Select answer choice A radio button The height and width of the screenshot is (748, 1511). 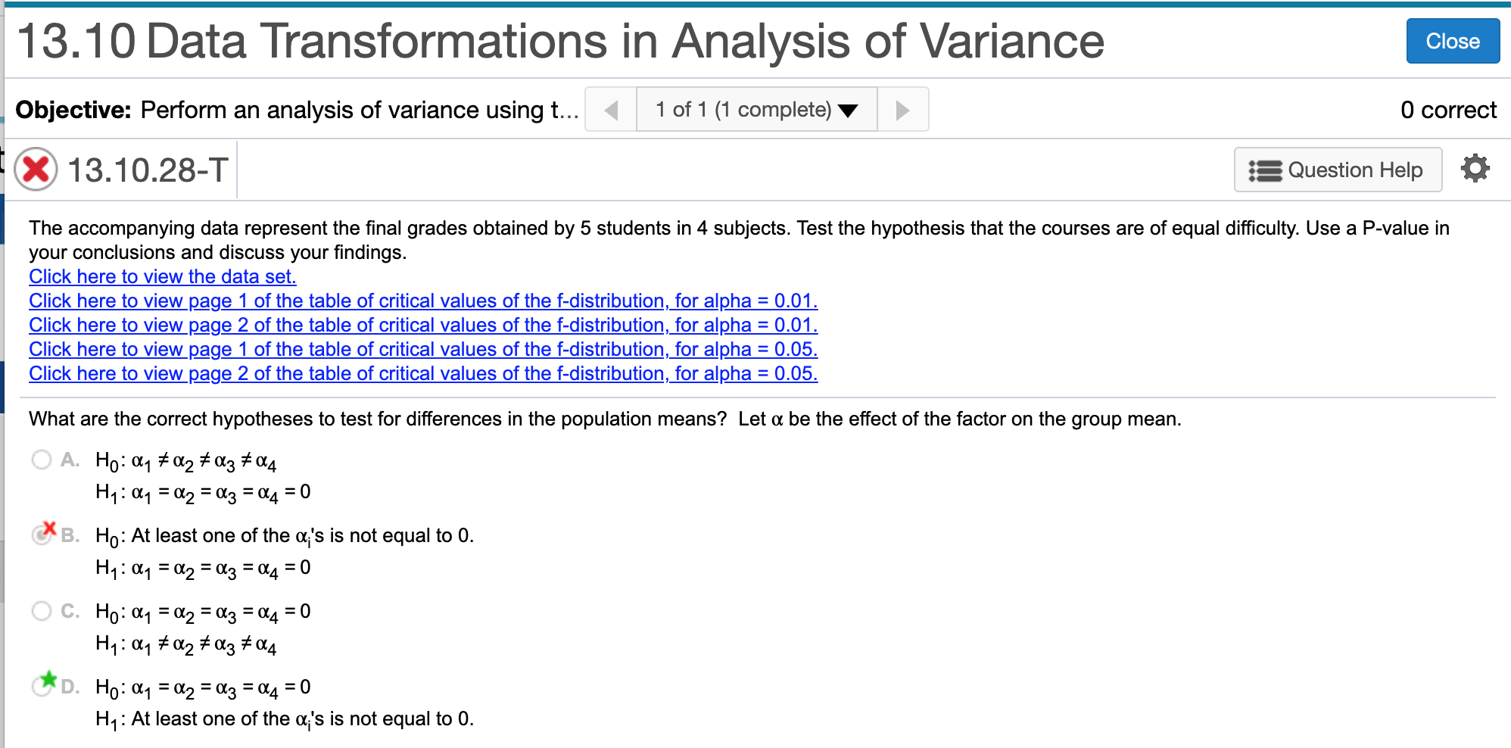pos(42,459)
